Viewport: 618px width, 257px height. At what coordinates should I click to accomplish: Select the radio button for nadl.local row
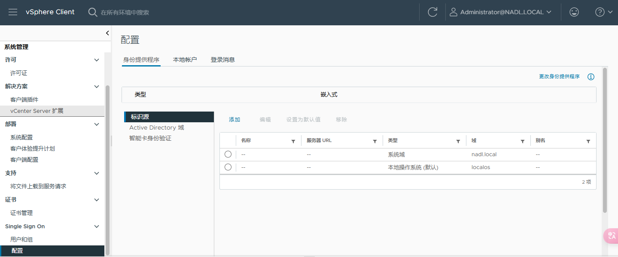tap(228, 154)
